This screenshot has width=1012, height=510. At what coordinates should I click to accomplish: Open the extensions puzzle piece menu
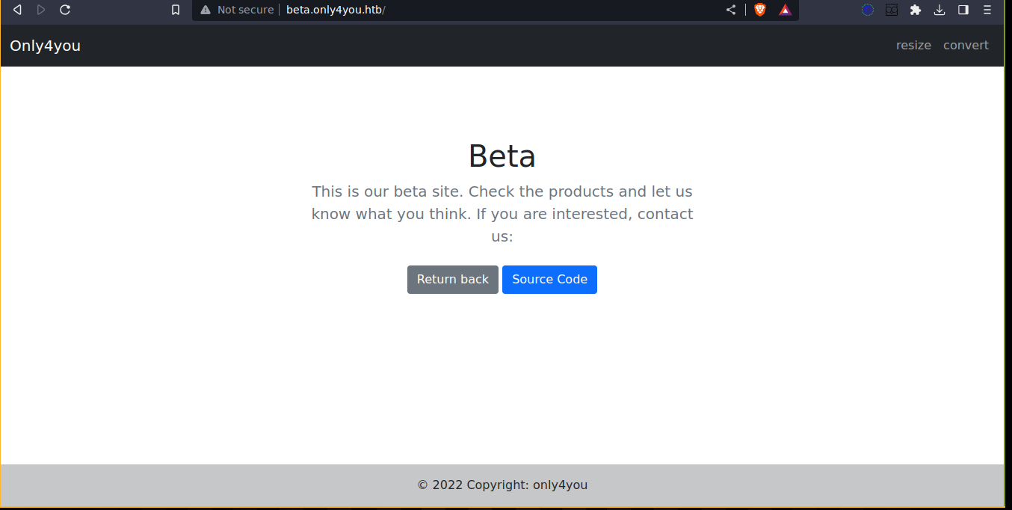[916, 10]
